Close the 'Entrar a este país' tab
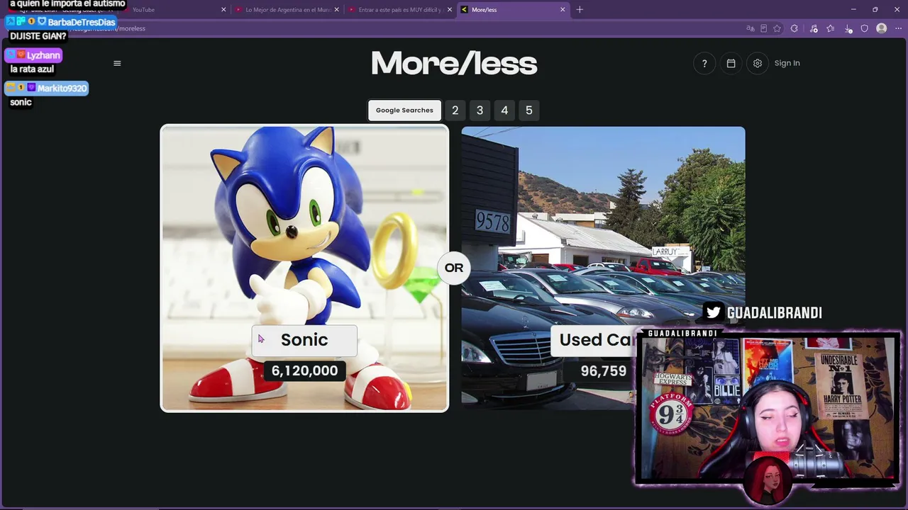This screenshot has height=510, width=908. (x=449, y=9)
